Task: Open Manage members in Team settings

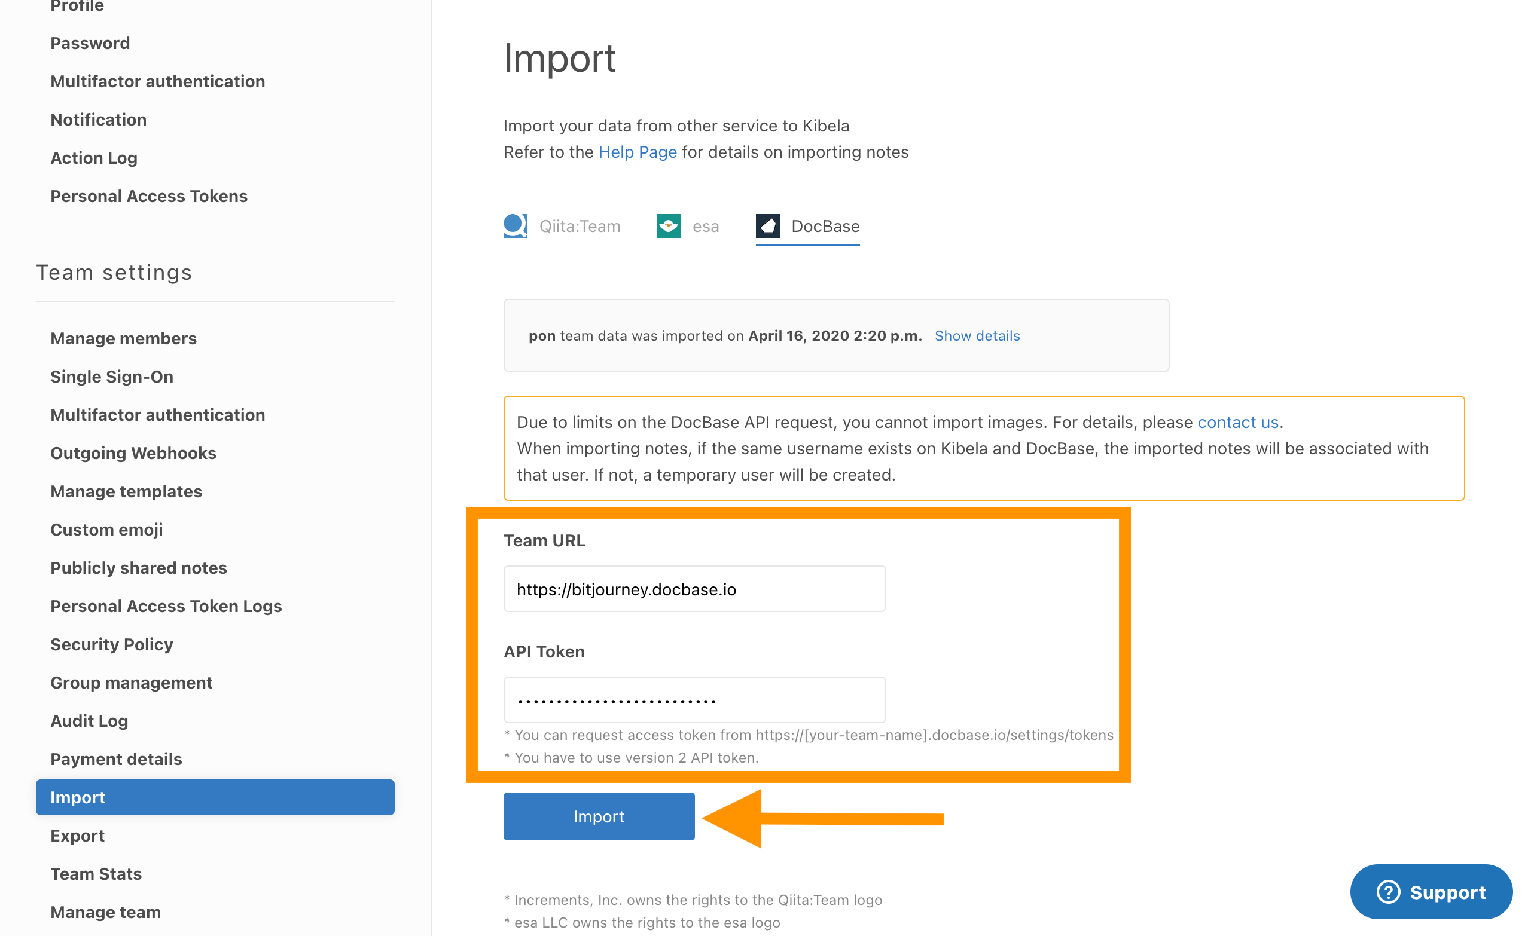Action: 124,338
